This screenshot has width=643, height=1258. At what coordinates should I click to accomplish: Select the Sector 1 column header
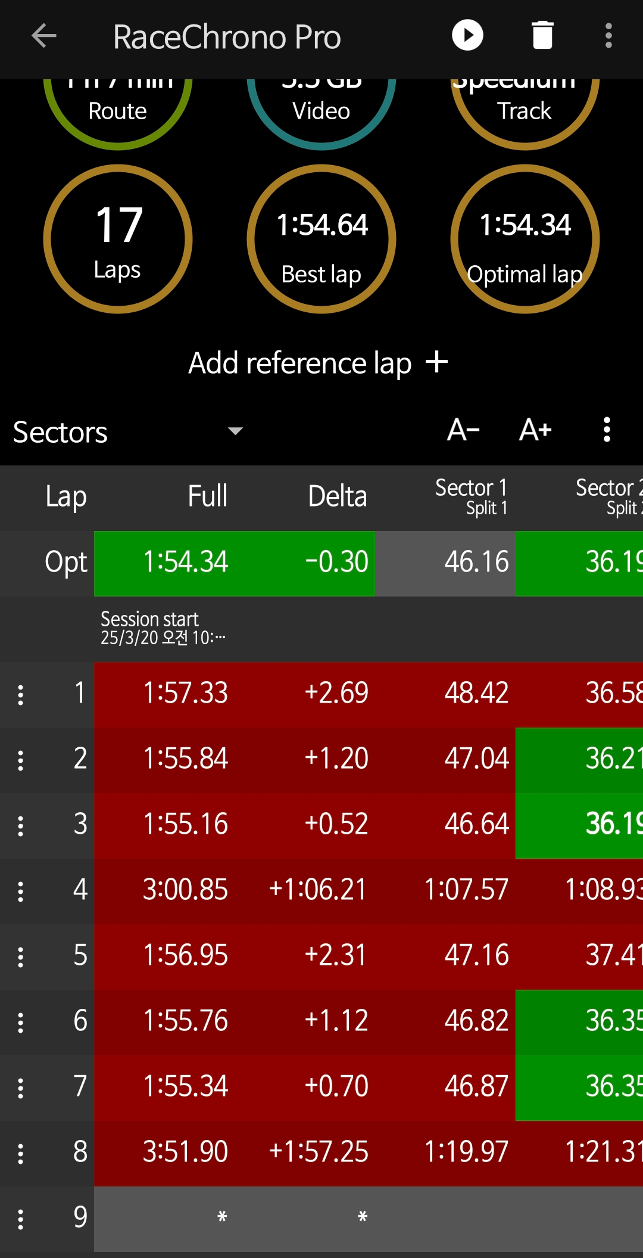tap(472, 497)
